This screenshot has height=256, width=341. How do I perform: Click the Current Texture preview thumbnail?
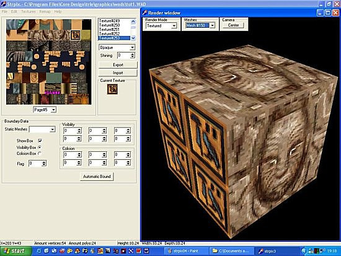[112, 89]
